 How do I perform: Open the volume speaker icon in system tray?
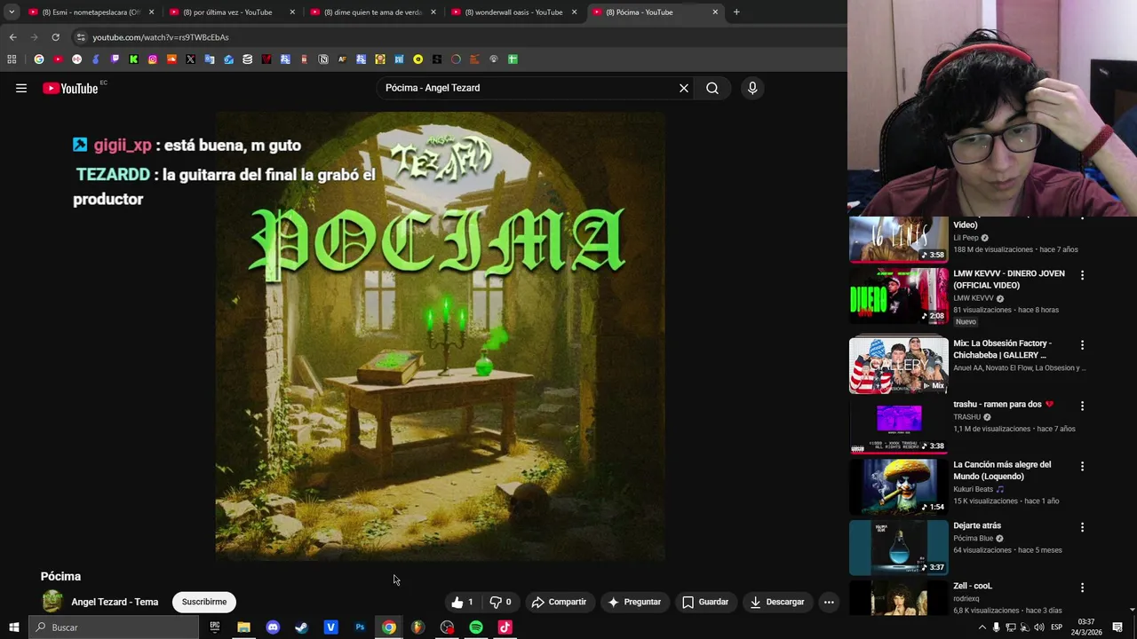1038,627
